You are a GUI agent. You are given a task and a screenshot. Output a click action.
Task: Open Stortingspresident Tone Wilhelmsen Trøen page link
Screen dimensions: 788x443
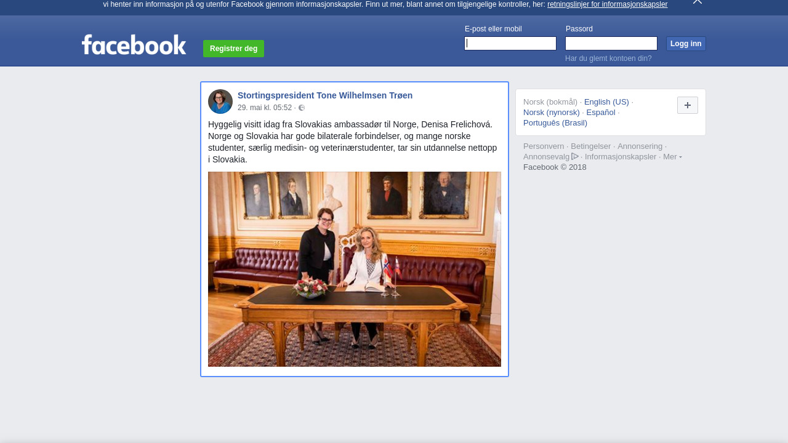(x=325, y=95)
